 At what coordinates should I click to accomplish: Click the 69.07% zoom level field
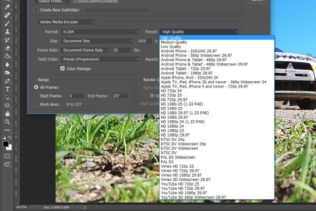pyautogui.click(x=22, y=207)
